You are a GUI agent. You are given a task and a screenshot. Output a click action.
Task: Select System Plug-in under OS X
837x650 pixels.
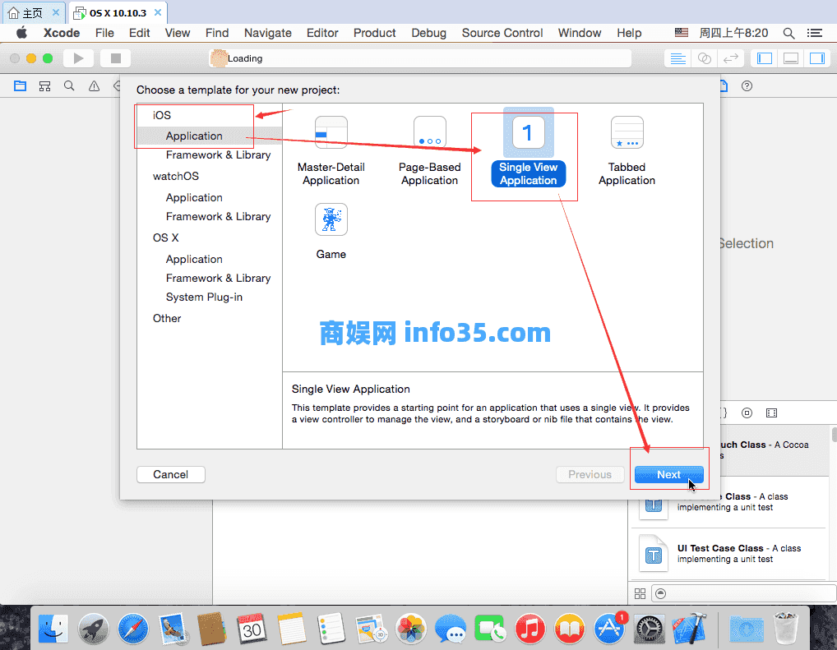[x=204, y=297]
